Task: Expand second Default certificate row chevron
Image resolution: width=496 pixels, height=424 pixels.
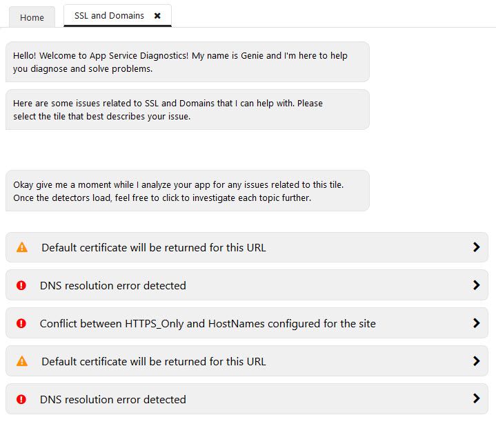Action: coord(477,361)
